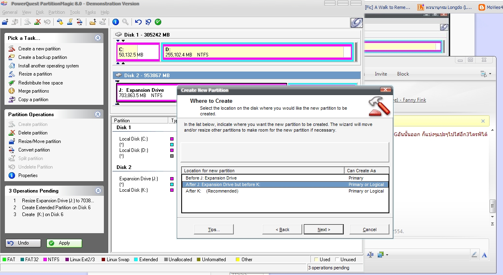This screenshot has height=275, width=503.
Task: Click the Resize a partition task icon
Action: [11, 74]
